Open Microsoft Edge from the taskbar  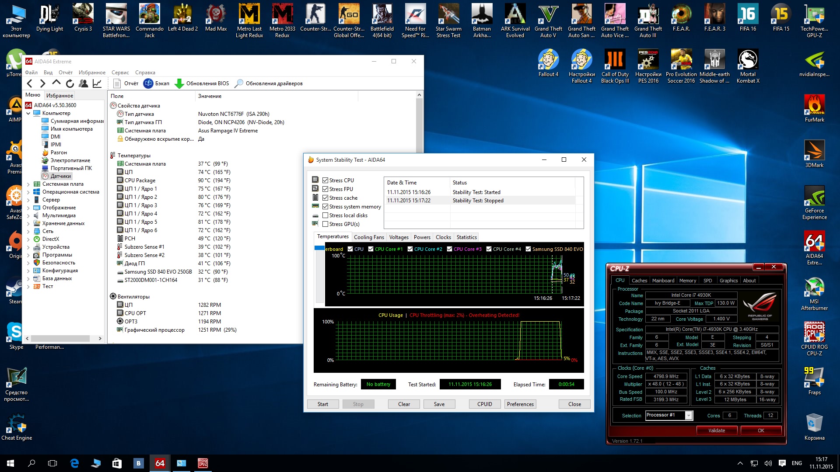(74, 463)
